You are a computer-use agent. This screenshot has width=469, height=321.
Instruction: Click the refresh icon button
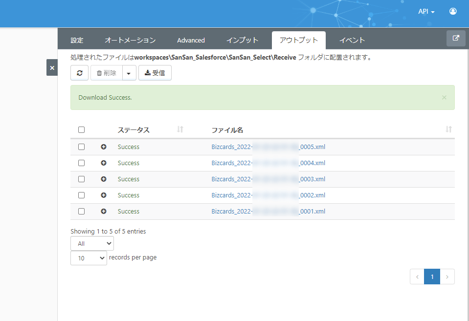pyautogui.click(x=80, y=73)
